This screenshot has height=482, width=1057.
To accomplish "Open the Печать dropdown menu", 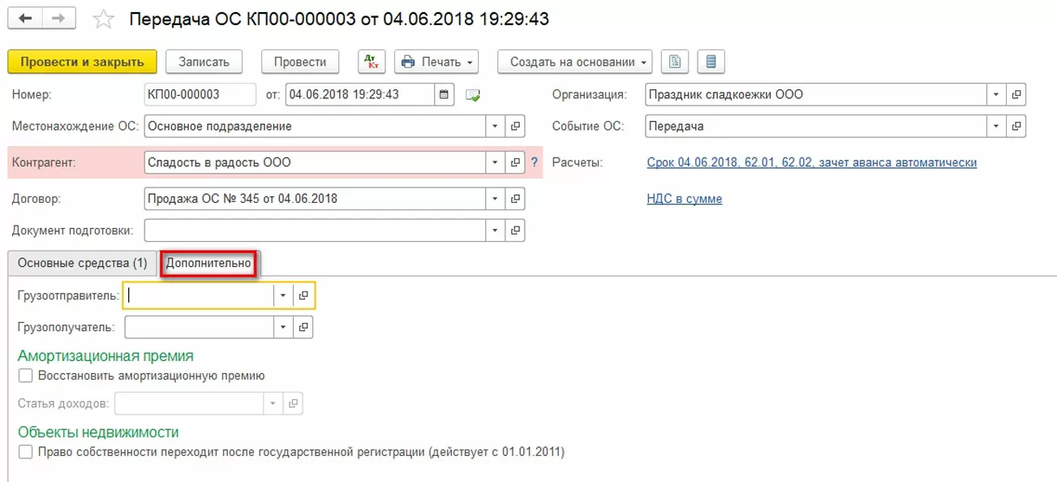I will (436, 62).
